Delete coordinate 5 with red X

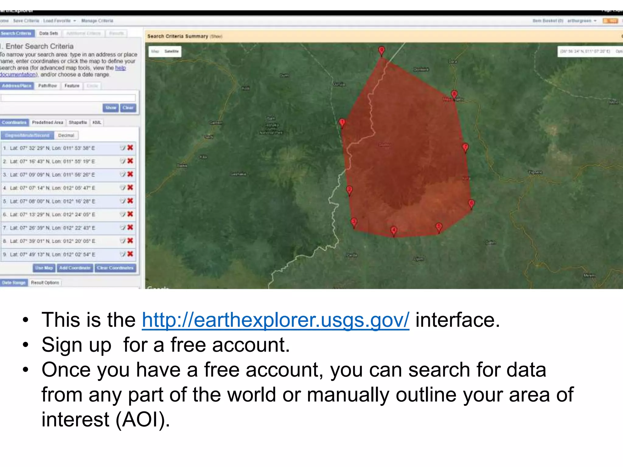[x=130, y=201]
